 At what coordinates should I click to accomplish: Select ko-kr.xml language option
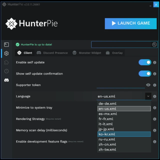pos(124,134)
